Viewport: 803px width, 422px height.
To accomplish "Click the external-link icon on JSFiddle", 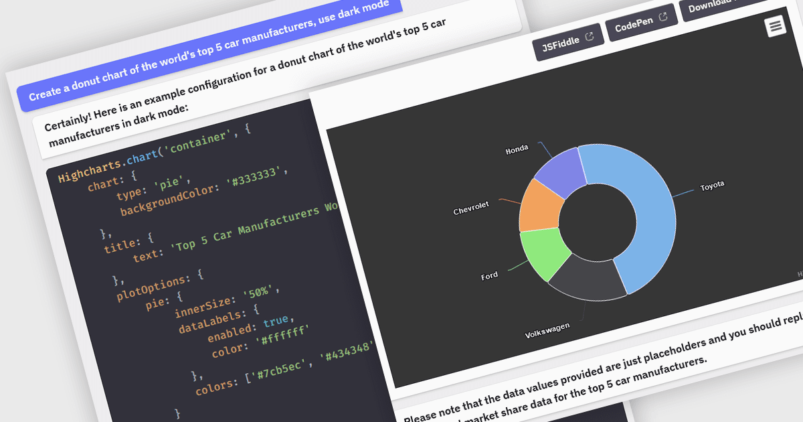I will [x=590, y=38].
